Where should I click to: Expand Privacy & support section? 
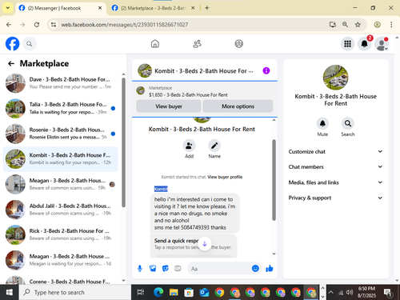point(335,198)
